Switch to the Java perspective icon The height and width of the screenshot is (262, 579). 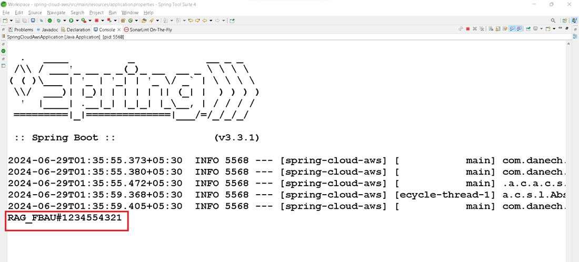[x=575, y=21]
